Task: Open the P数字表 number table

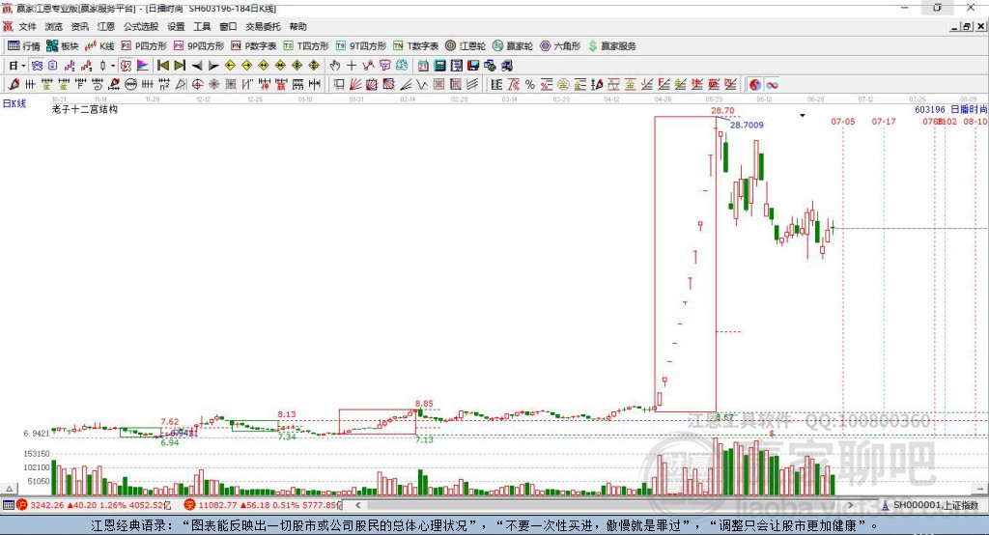Action: tap(254, 46)
